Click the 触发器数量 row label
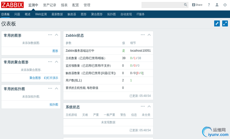 91,73
